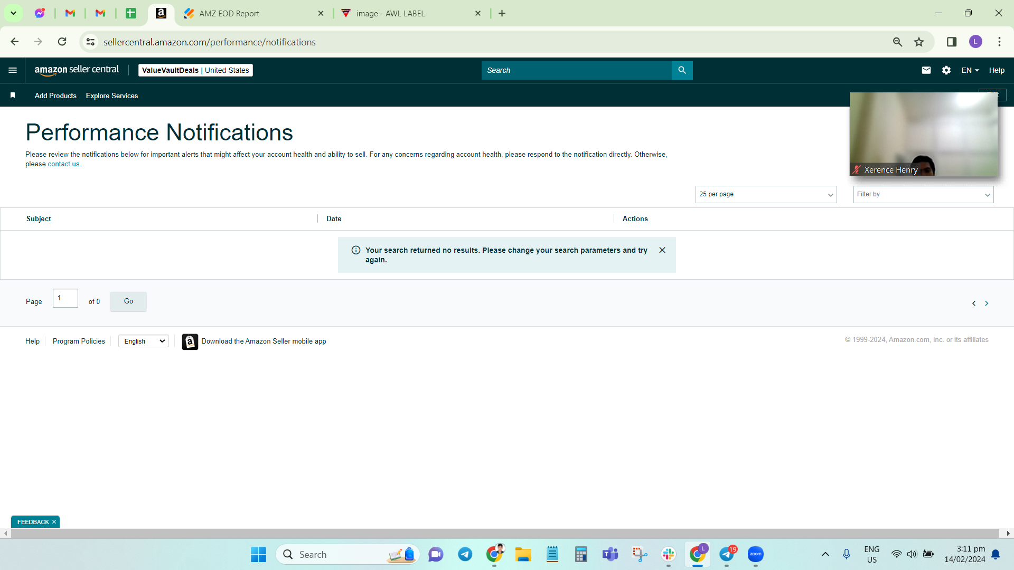Dismiss the no results alert
The width and height of the screenshot is (1014, 570).
pos(662,250)
